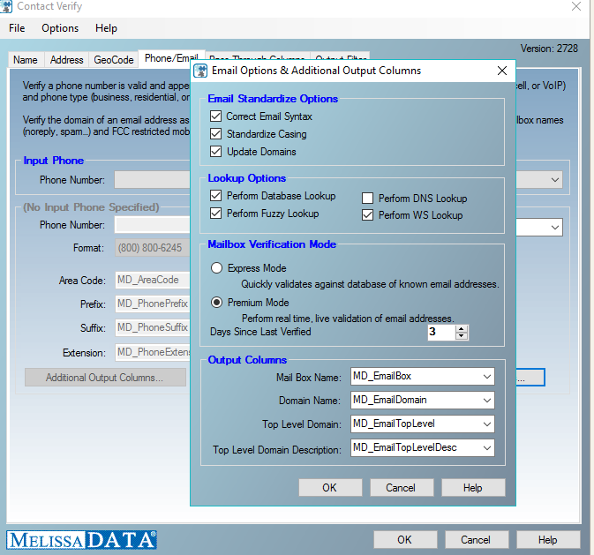Open Input Phone Number dropdown arrow
Viewport: 594px width, 555px height.
(x=555, y=180)
